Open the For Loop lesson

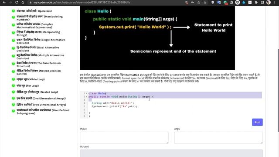coord(27,85)
